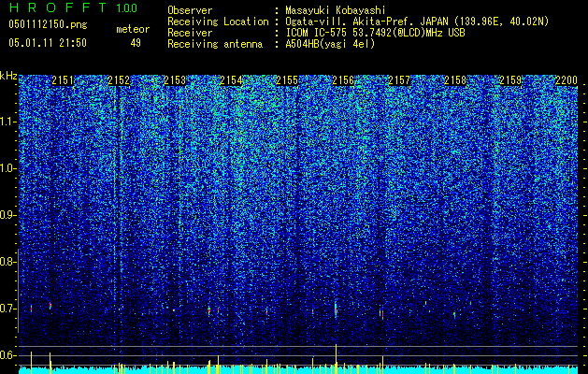Click the 0.7 frequency axis label
This screenshot has width=588, height=374.
coord(7,309)
